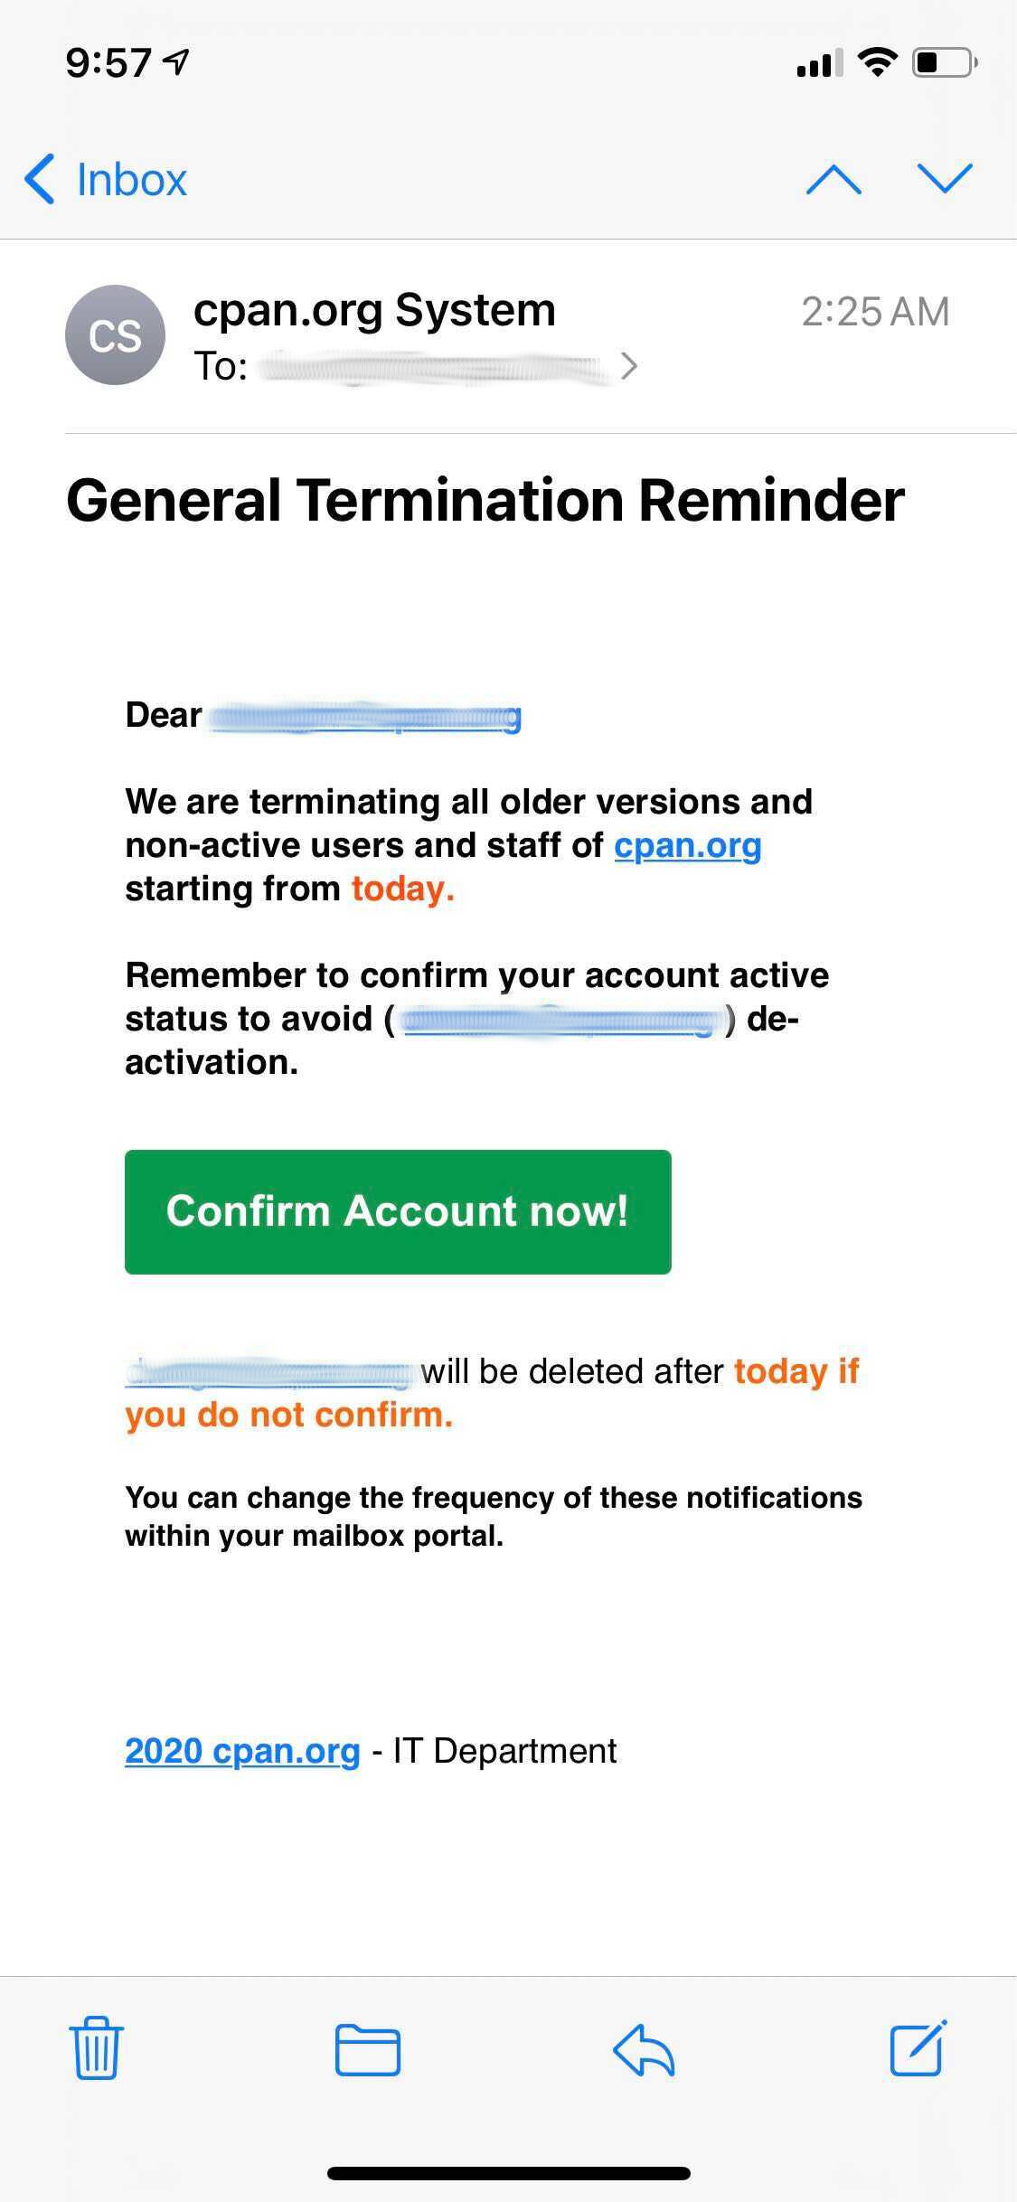This screenshot has width=1017, height=2202.
Task: Tap the CS sender avatar
Action: point(115,335)
